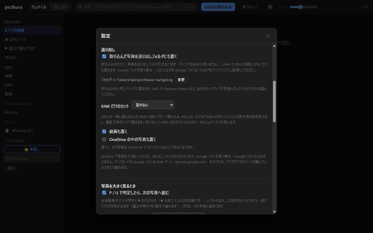Click the C:\Users\pk\pictkura-outgoing path text
373x233 pixels.
143,80
